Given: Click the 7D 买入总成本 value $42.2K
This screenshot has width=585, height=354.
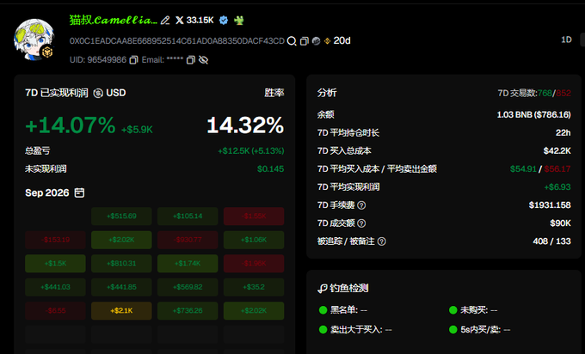Looking at the screenshot, I should tap(557, 151).
